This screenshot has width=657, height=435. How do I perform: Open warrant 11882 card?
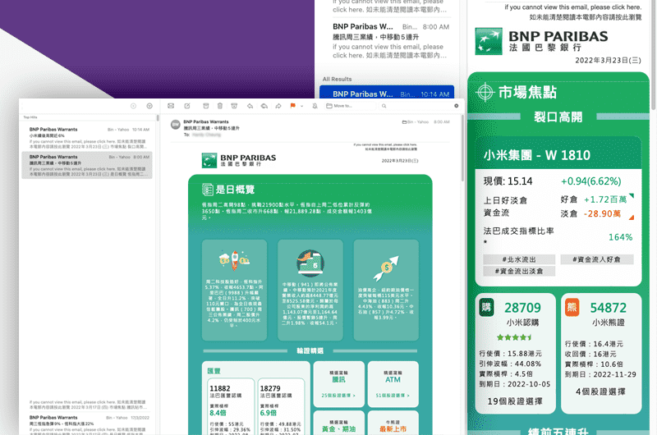point(231,406)
